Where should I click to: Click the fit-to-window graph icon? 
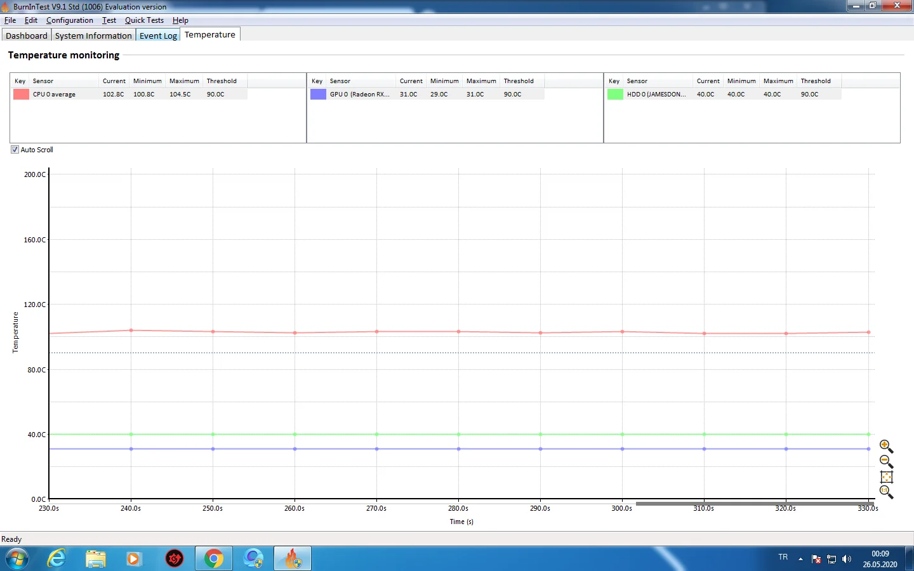click(886, 477)
